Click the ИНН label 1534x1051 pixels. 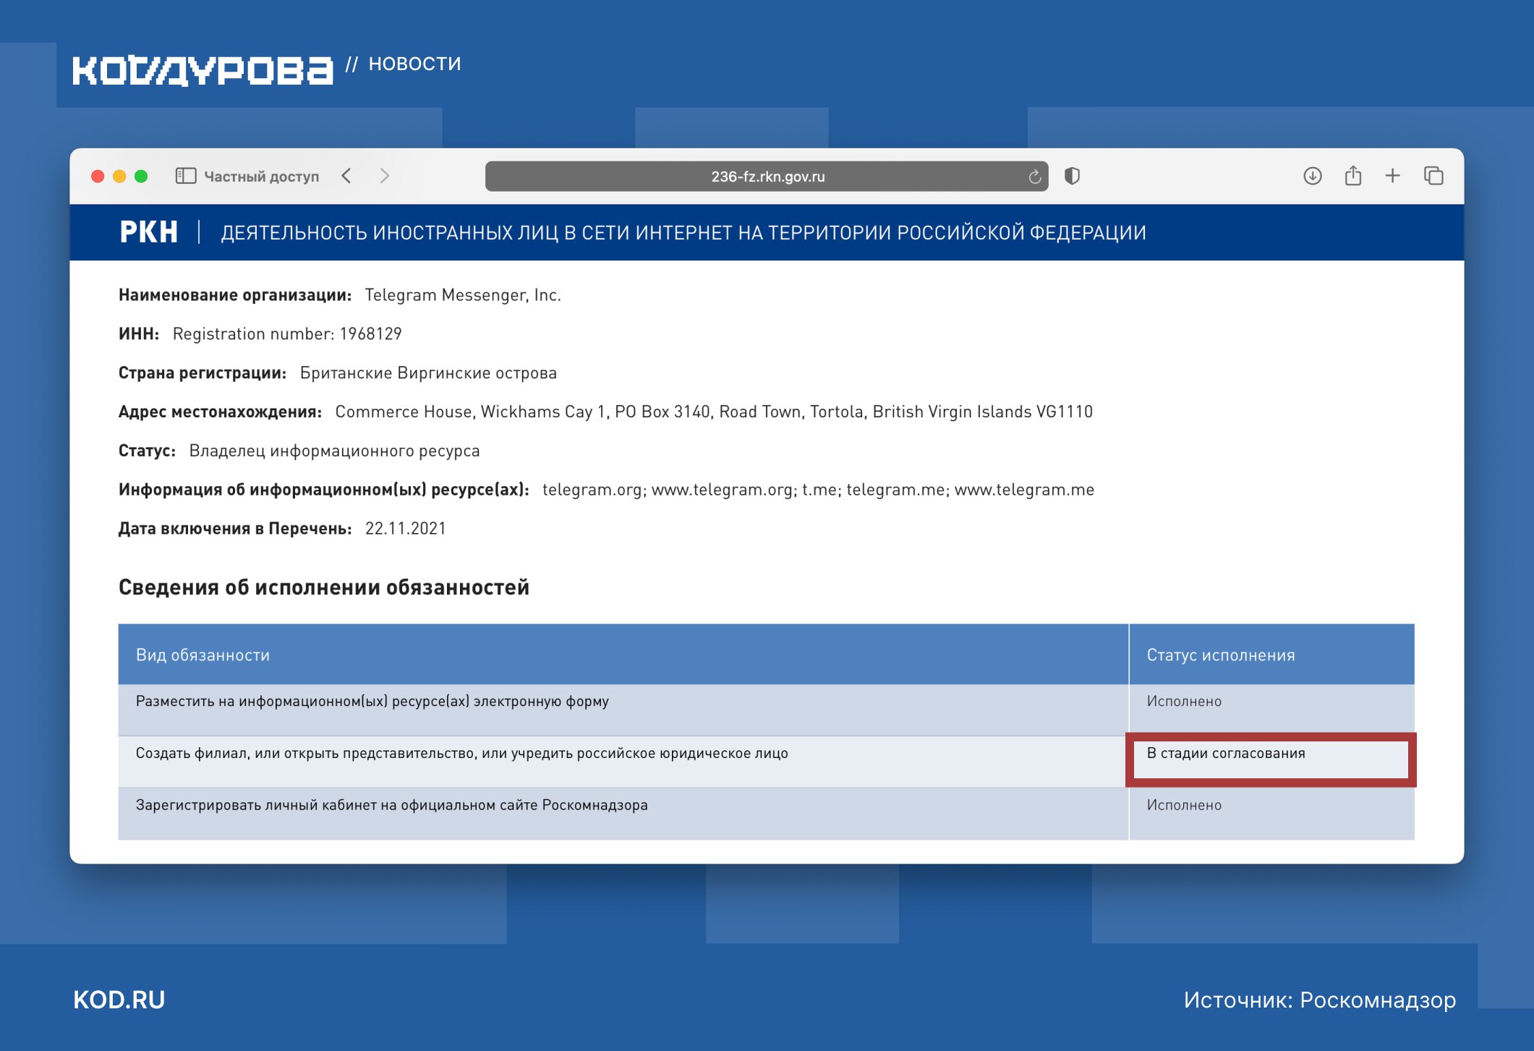click(x=139, y=334)
